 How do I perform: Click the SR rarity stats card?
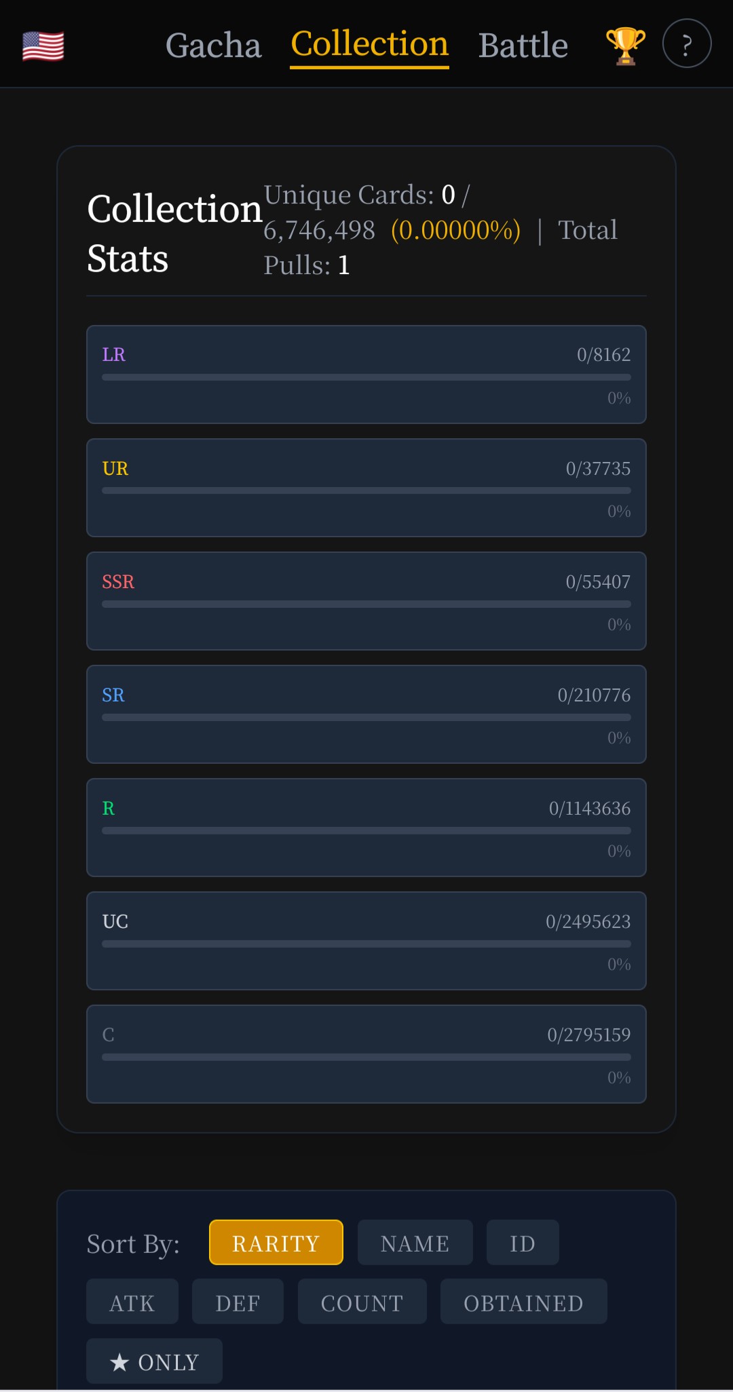coord(366,714)
